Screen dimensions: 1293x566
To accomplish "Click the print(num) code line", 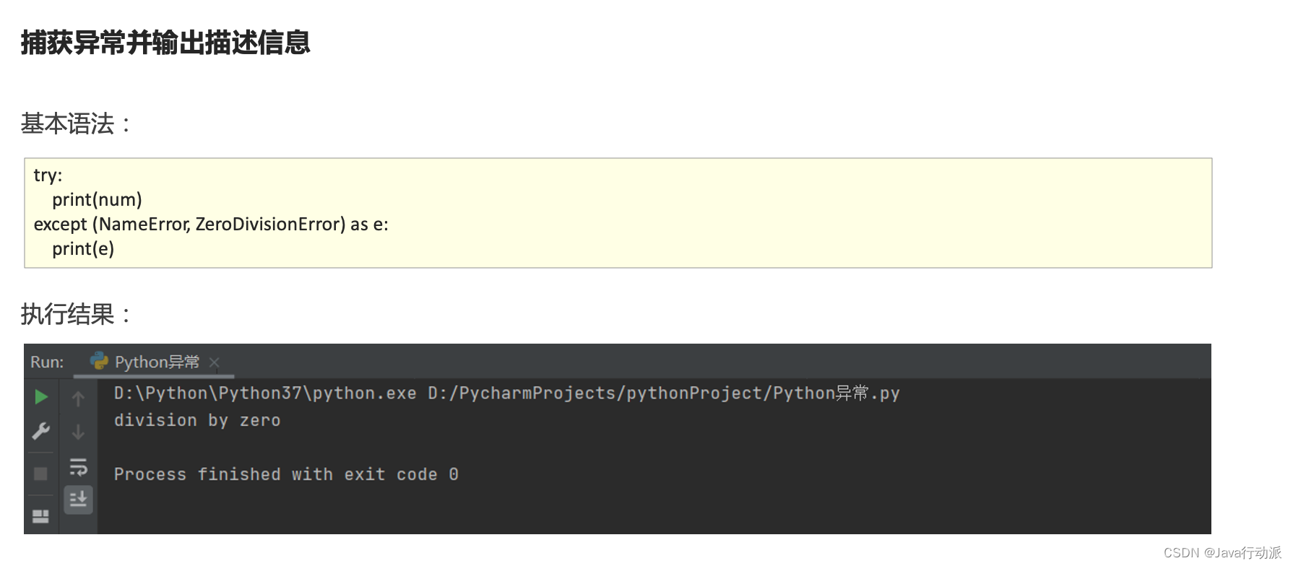I will (x=97, y=200).
